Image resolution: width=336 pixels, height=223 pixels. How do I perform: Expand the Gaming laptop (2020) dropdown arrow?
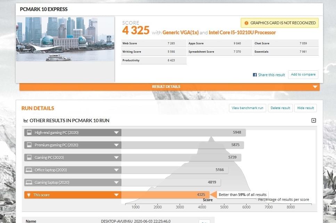coord(116,182)
